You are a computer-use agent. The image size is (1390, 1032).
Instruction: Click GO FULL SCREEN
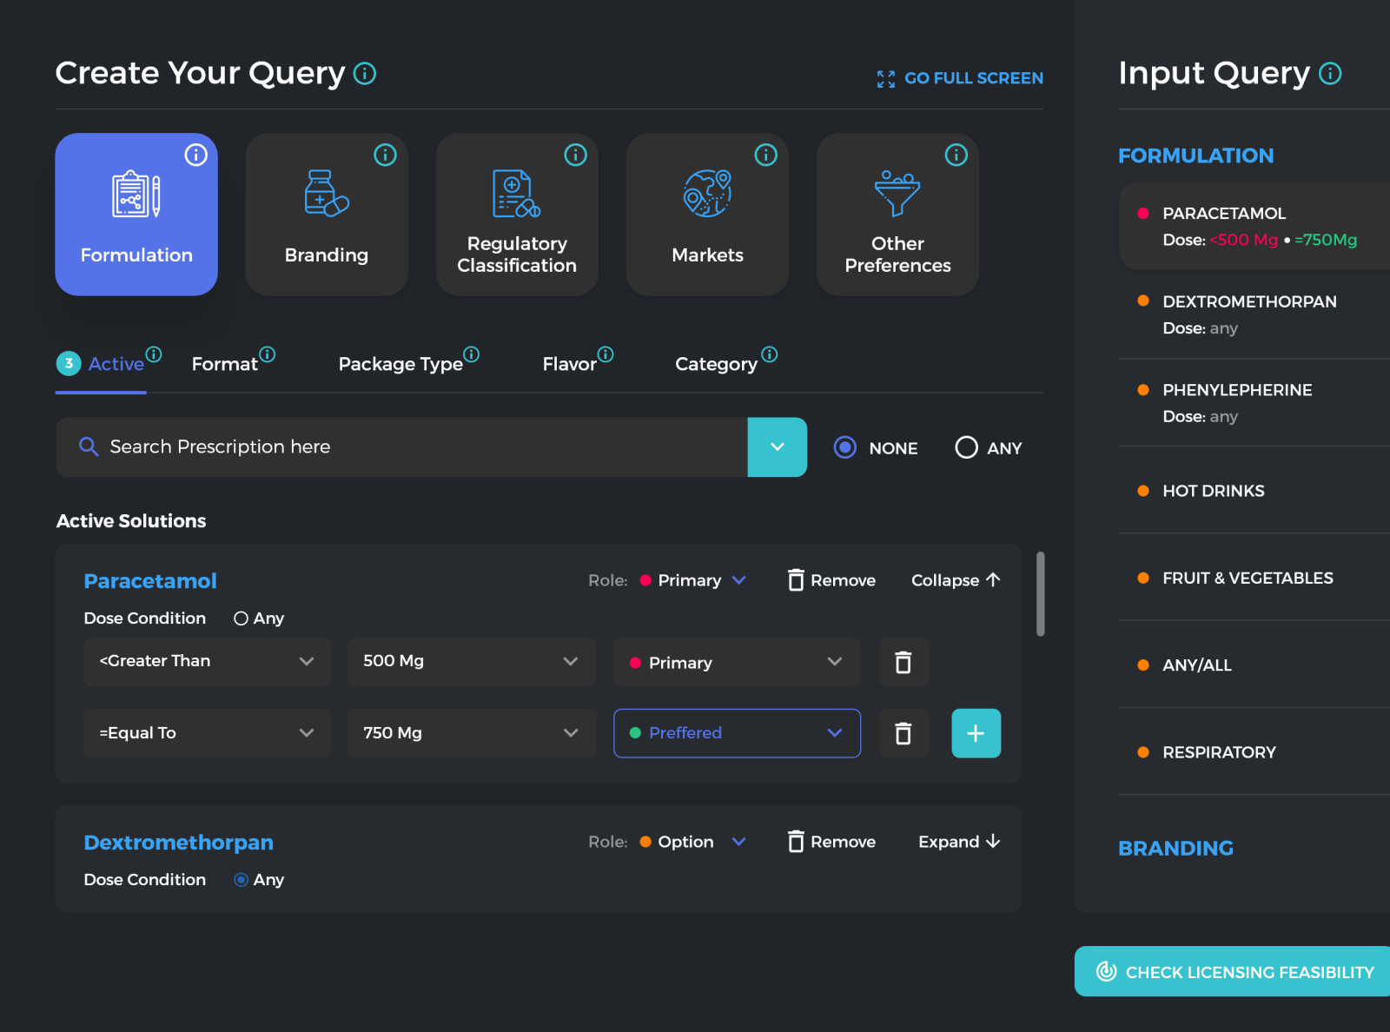[x=959, y=77]
